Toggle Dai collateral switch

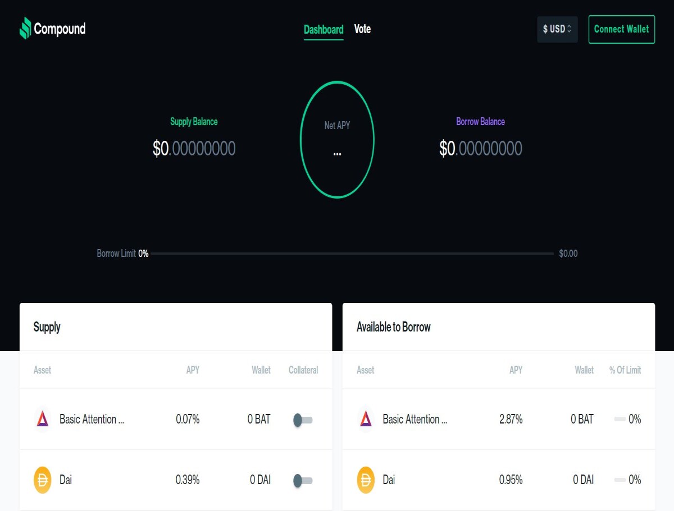[x=303, y=480]
